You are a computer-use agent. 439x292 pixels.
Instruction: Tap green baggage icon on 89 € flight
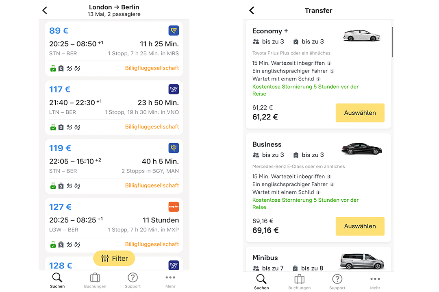53,69
